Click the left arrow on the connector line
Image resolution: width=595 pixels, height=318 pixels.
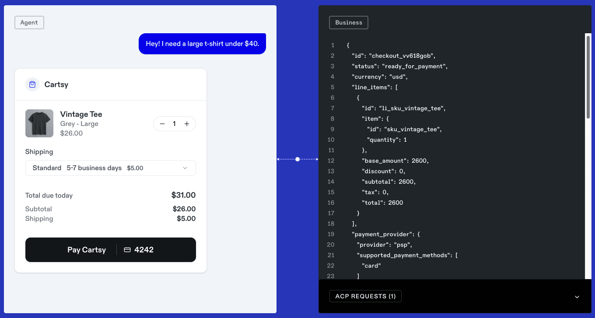point(278,159)
